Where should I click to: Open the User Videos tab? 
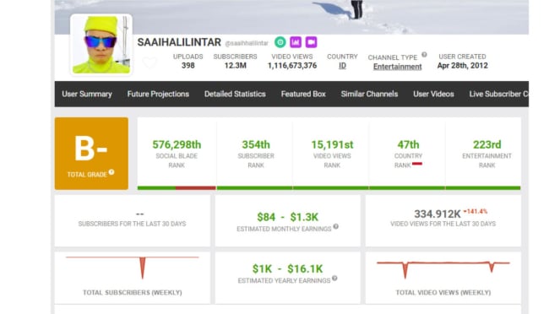point(433,94)
